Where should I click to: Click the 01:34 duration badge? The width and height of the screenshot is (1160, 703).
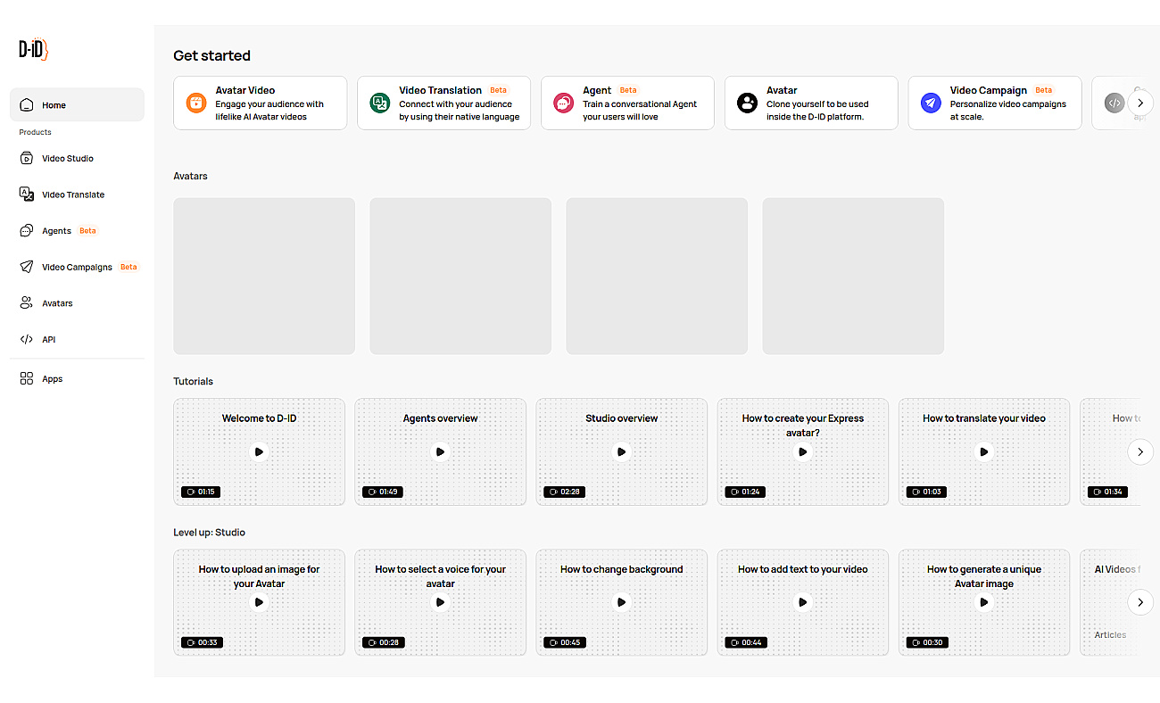pyautogui.click(x=1107, y=492)
